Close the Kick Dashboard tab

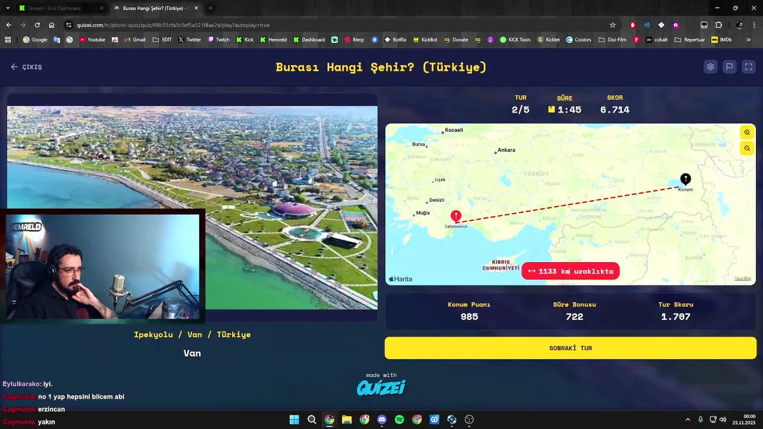point(101,8)
